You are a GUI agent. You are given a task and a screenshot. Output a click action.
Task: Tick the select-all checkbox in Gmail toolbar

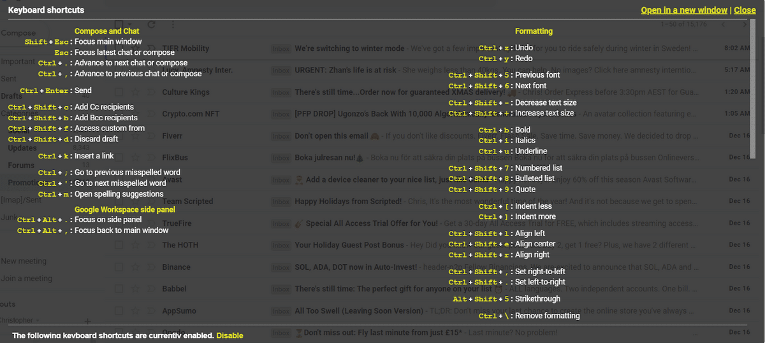click(x=118, y=25)
